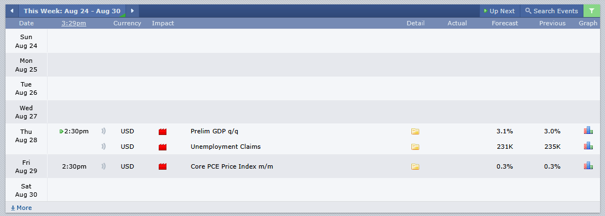Open detail folder for Unemployment Claims
The image size is (605, 216).
point(415,147)
